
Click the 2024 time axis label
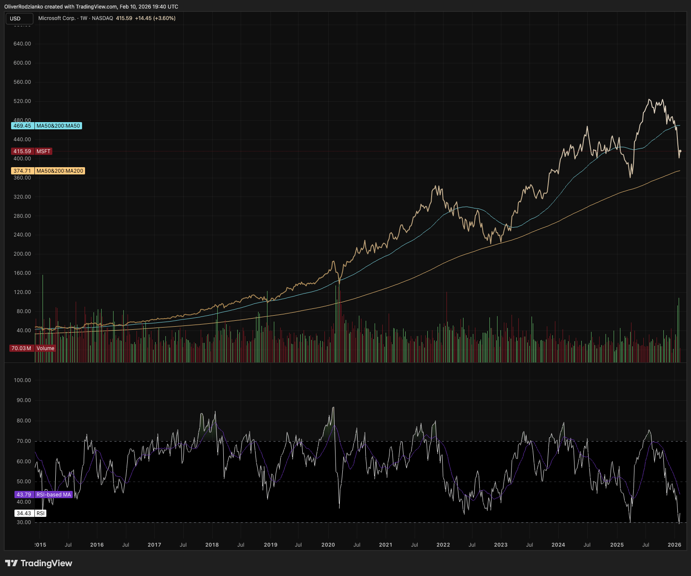point(558,545)
